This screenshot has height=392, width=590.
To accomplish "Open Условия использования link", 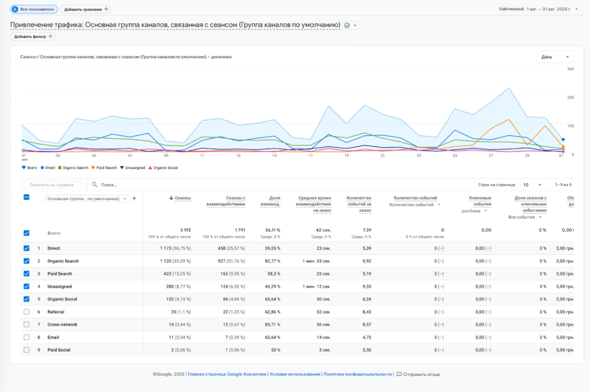I will pyautogui.click(x=295, y=374).
